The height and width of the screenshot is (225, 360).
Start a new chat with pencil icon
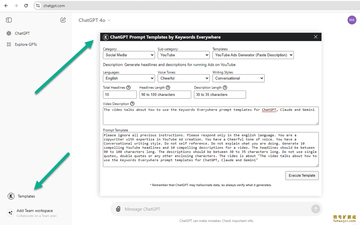63,20
